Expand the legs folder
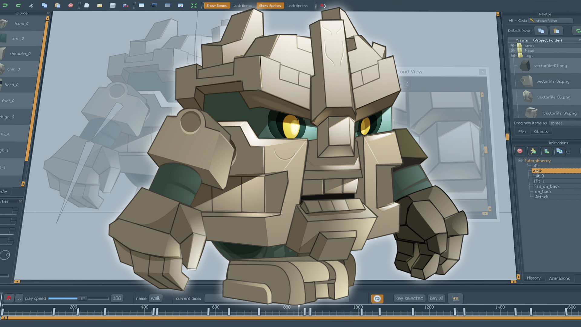 point(513,55)
